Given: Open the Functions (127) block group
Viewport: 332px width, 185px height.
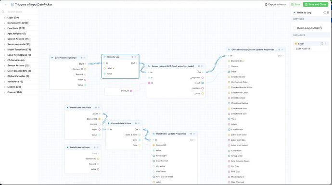Looking at the screenshot, I should point(16,28).
